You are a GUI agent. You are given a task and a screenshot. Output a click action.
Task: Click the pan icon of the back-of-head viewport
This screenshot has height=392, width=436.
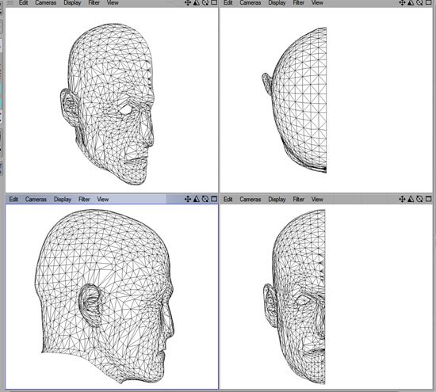pyautogui.click(x=402, y=3)
